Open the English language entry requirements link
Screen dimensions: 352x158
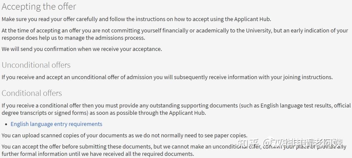(56, 124)
